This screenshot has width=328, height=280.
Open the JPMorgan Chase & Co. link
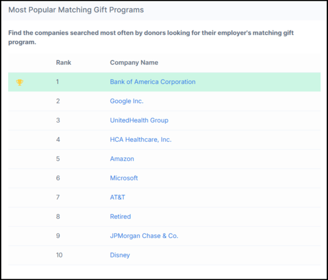pyautogui.click(x=144, y=236)
